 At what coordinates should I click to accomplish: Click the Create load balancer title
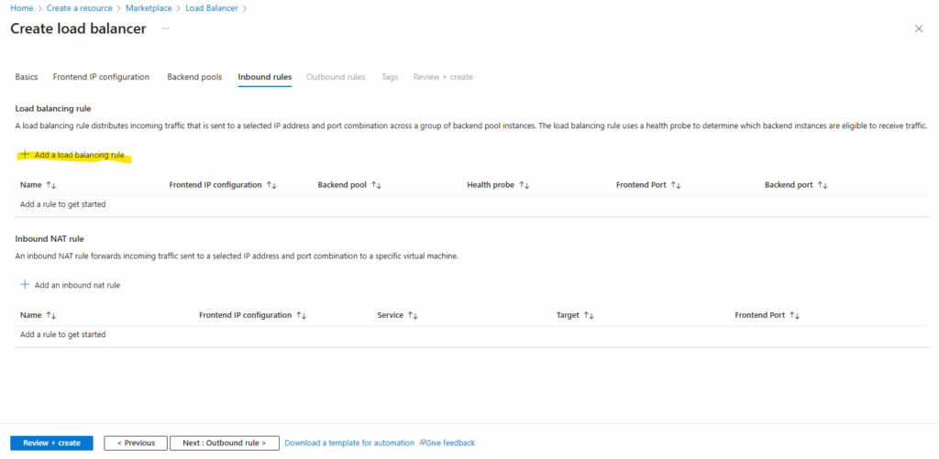[79, 28]
